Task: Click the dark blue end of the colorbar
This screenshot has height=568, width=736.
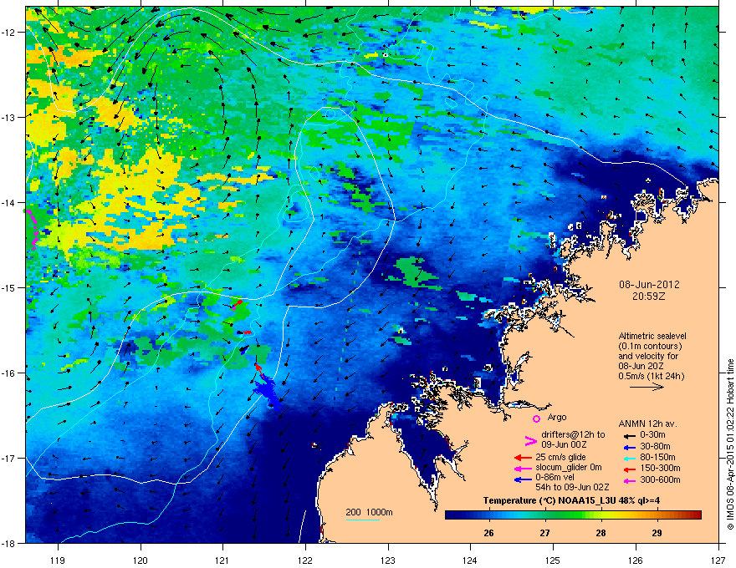Action: point(453,515)
